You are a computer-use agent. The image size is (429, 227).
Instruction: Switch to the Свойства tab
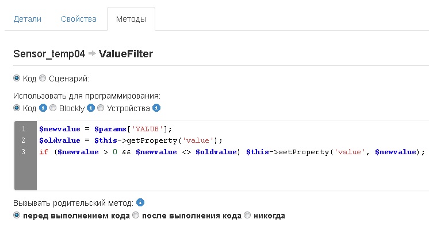(x=79, y=19)
